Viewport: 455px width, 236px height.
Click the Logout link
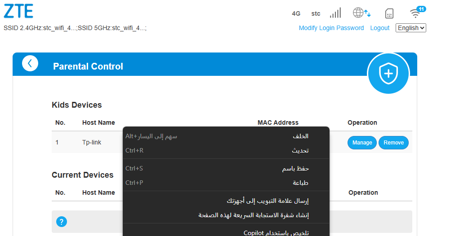click(379, 28)
